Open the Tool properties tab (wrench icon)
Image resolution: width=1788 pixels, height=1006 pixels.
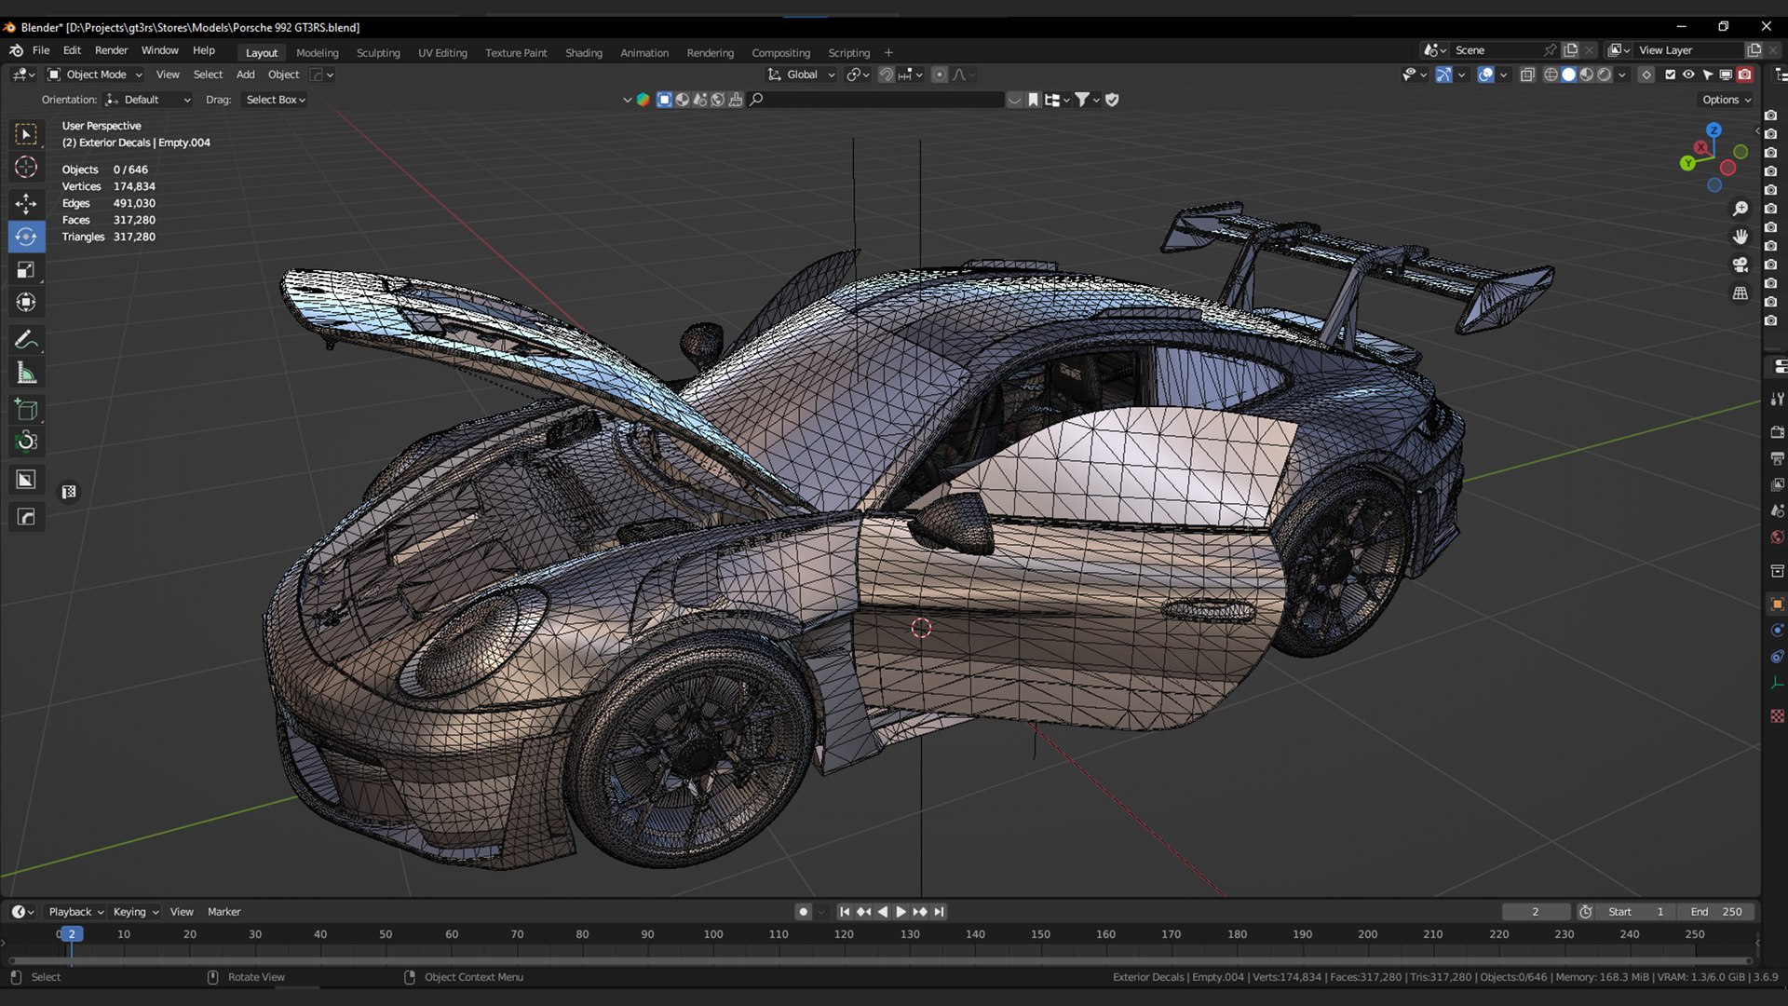click(1777, 400)
